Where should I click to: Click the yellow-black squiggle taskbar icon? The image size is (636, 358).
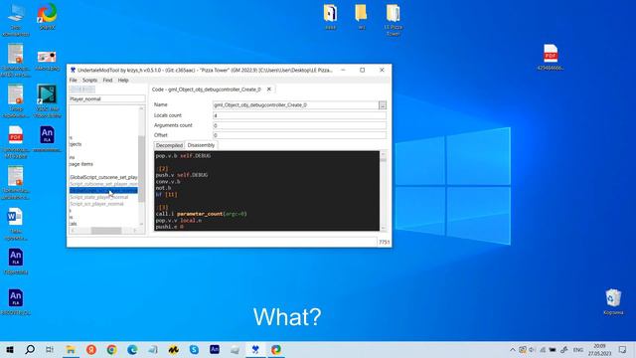(x=174, y=349)
